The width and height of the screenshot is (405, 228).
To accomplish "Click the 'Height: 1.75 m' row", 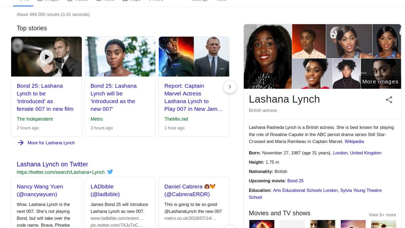I will pyautogui.click(x=264, y=162).
